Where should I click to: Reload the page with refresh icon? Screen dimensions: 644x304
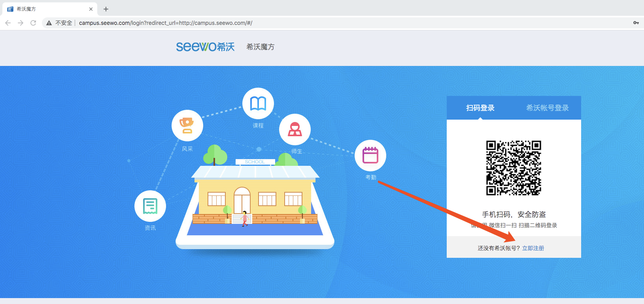33,23
